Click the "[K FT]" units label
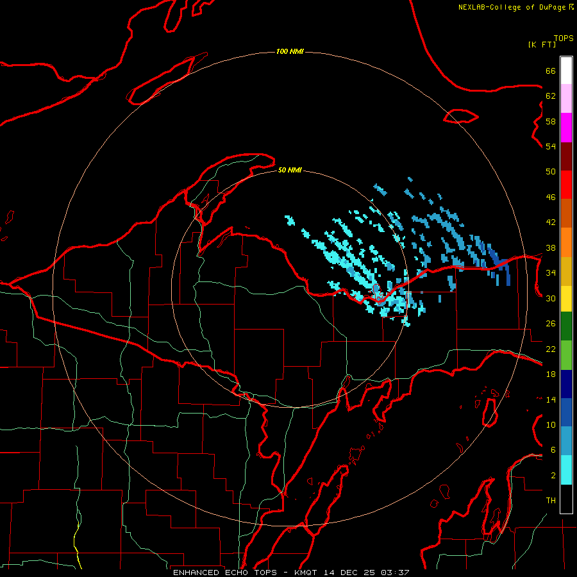 542,44
